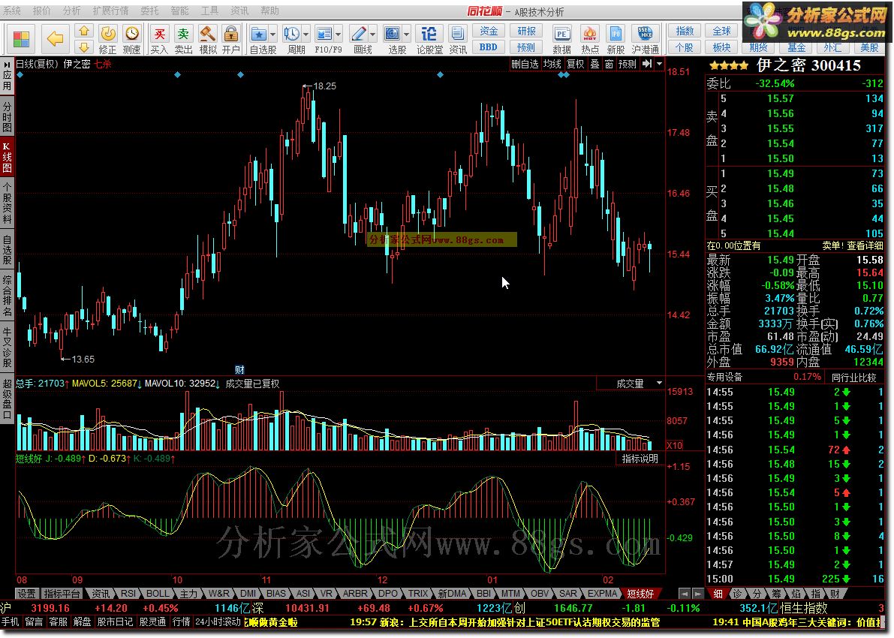Open the 系统 menu
The width and height of the screenshot is (894, 638).
(12, 11)
